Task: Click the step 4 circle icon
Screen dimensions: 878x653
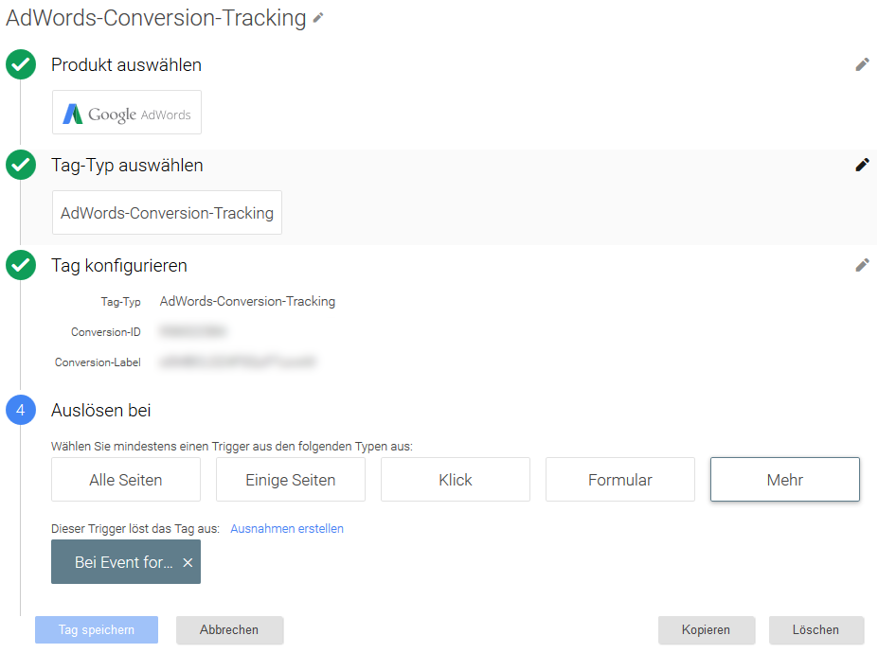Action: point(21,410)
